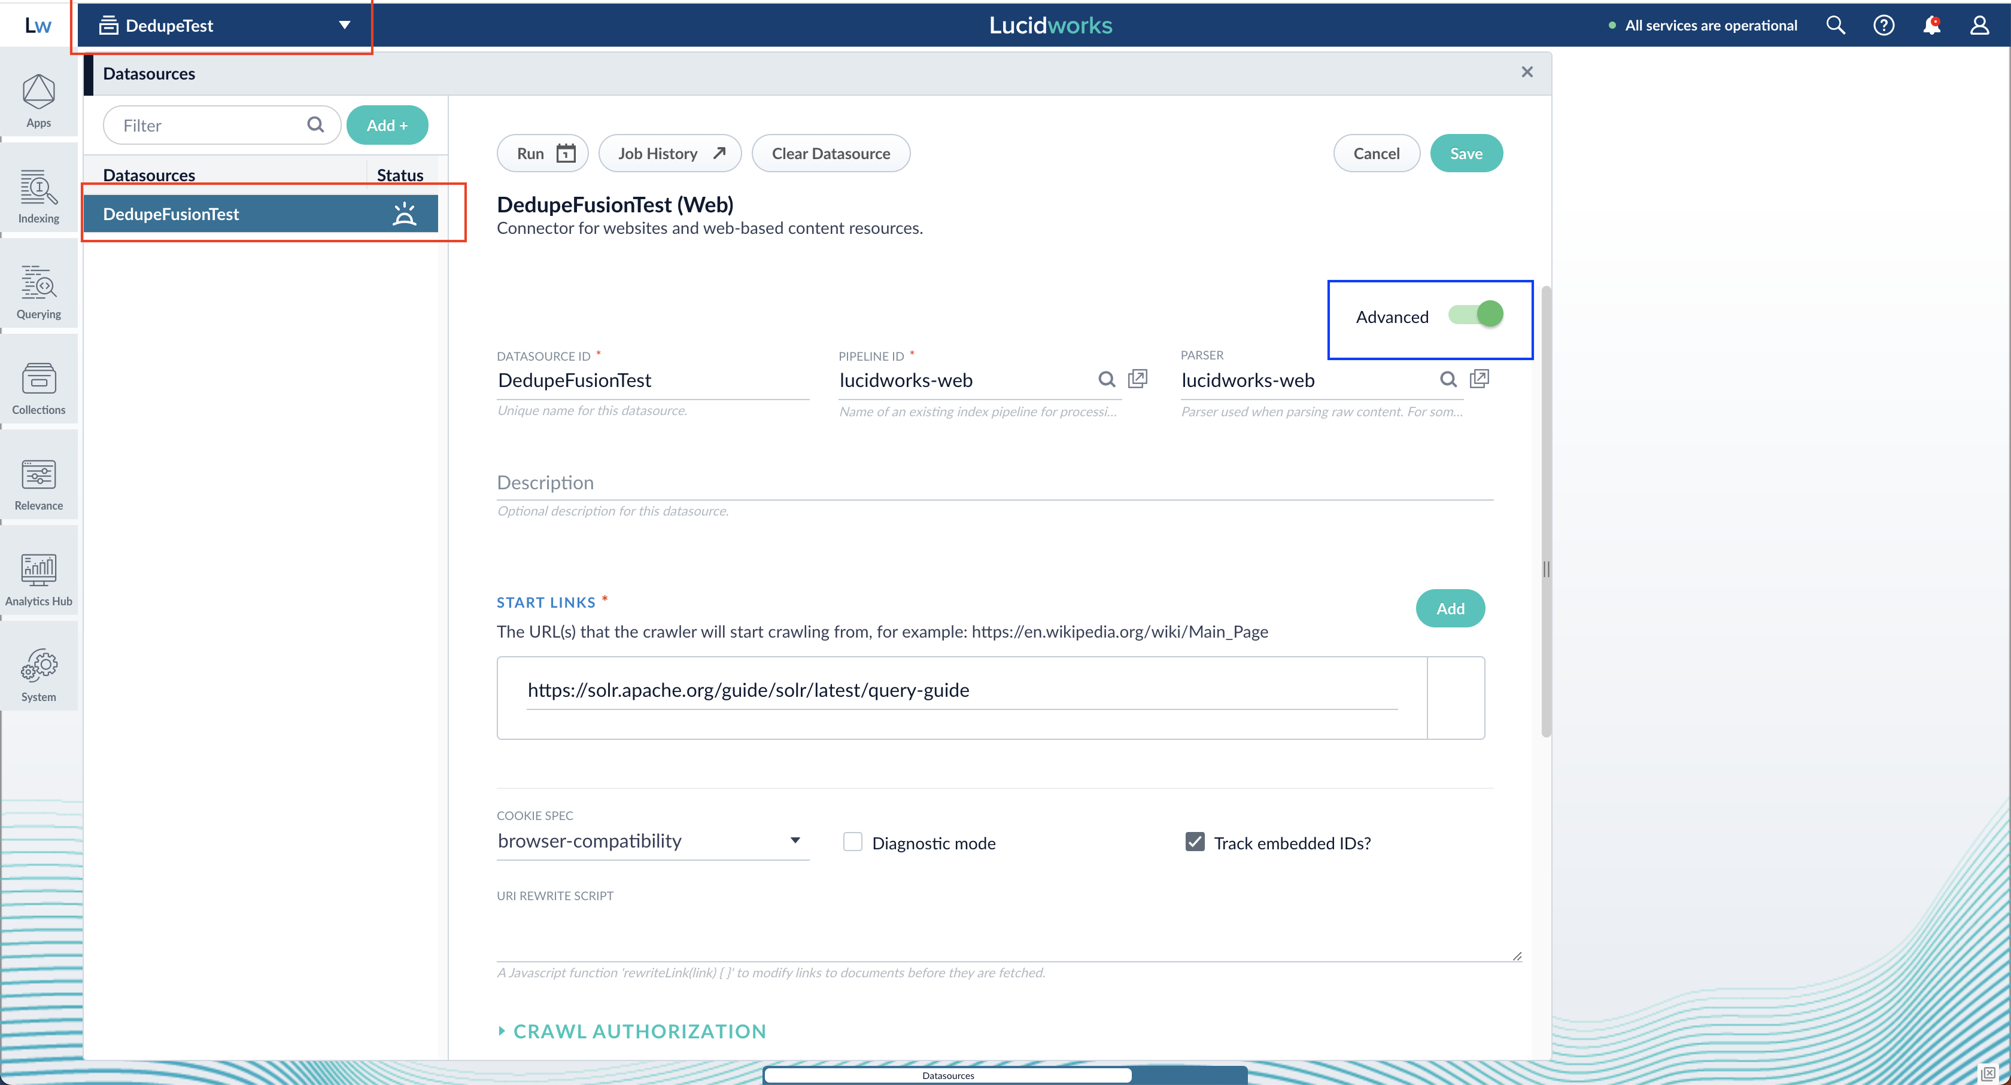Open Pipeline ID in new window icon
The height and width of the screenshot is (1085, 2011).
coord(1137,379)
